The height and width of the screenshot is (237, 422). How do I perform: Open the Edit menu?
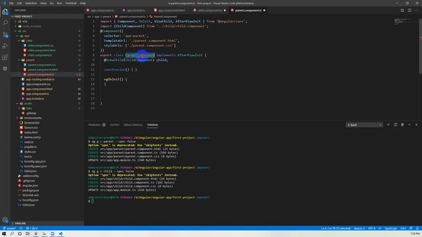pyautogui.click(x=19, y=3)
